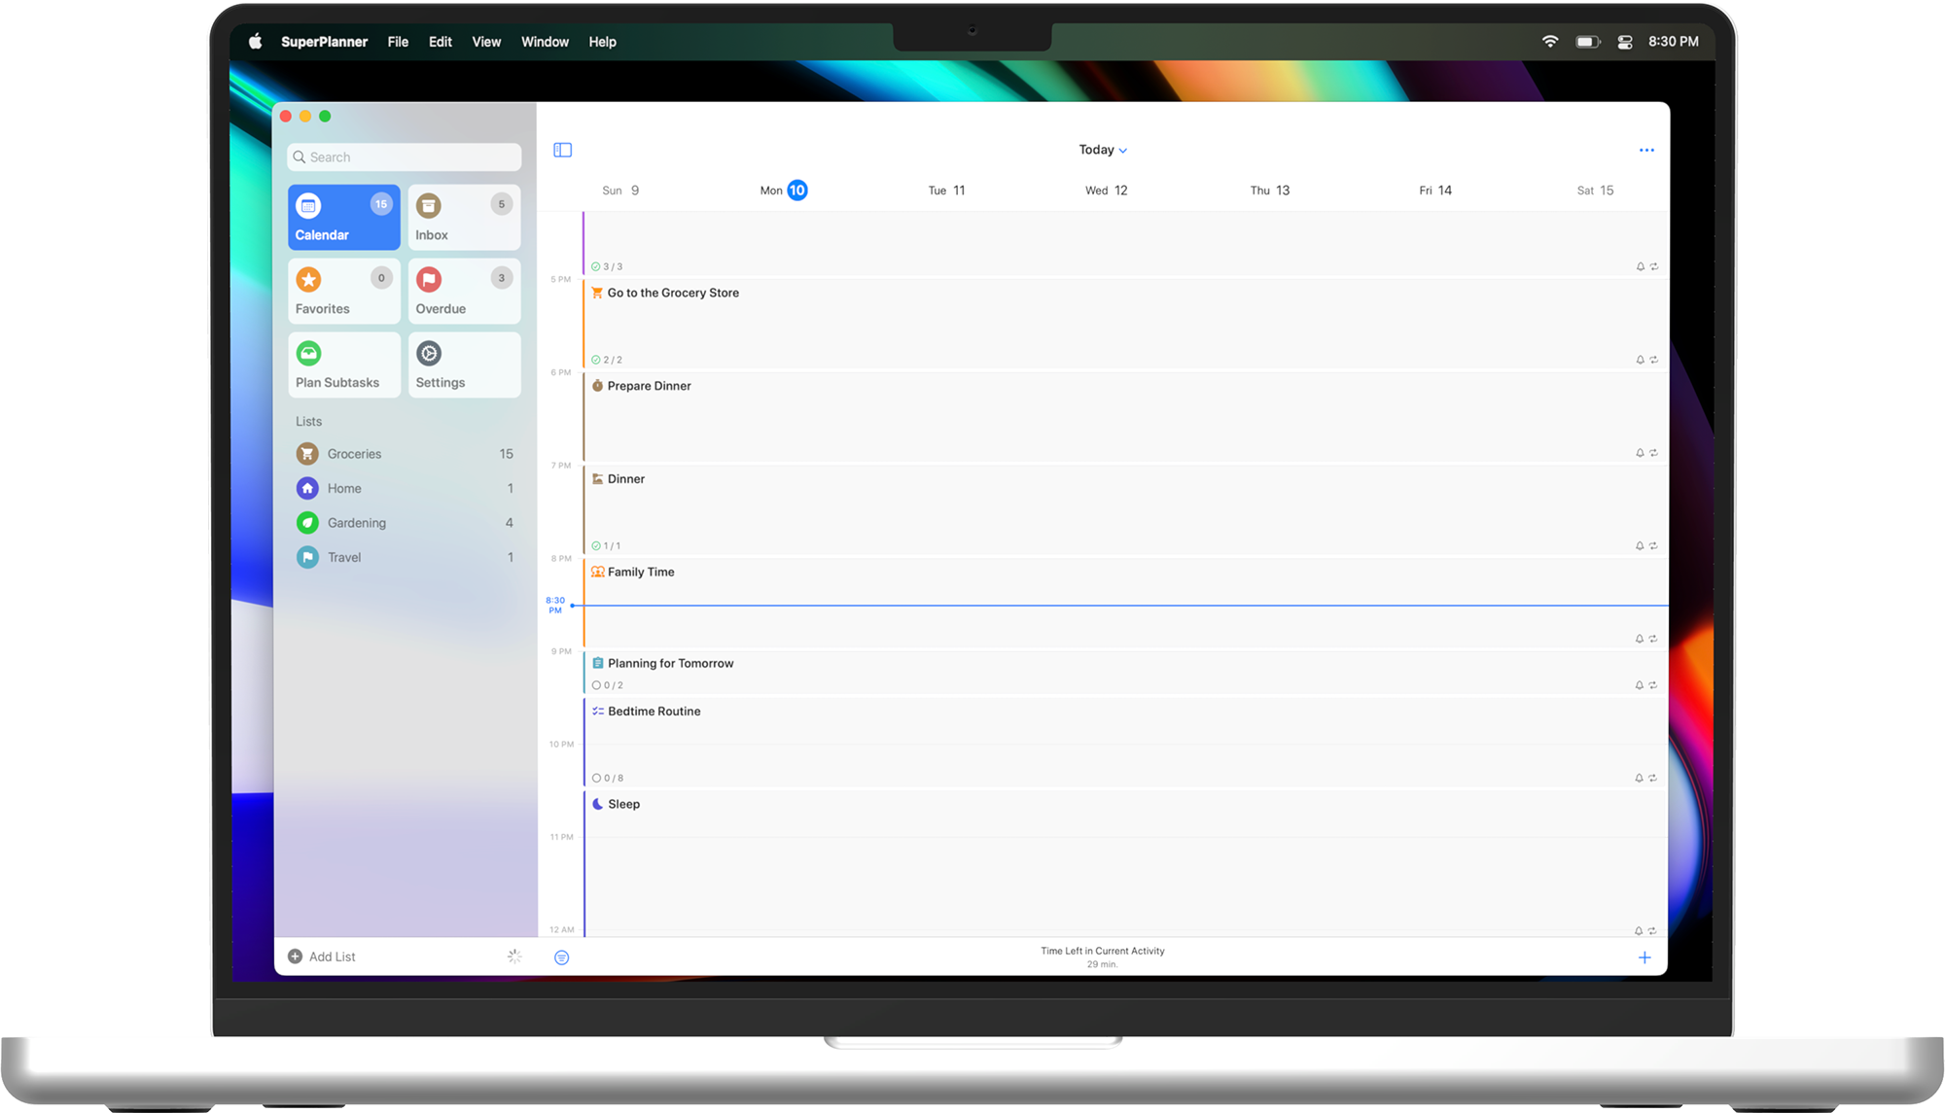Toggle the sidebar panel icon
Screen dimensions: 1945x1113
point(562,150)
